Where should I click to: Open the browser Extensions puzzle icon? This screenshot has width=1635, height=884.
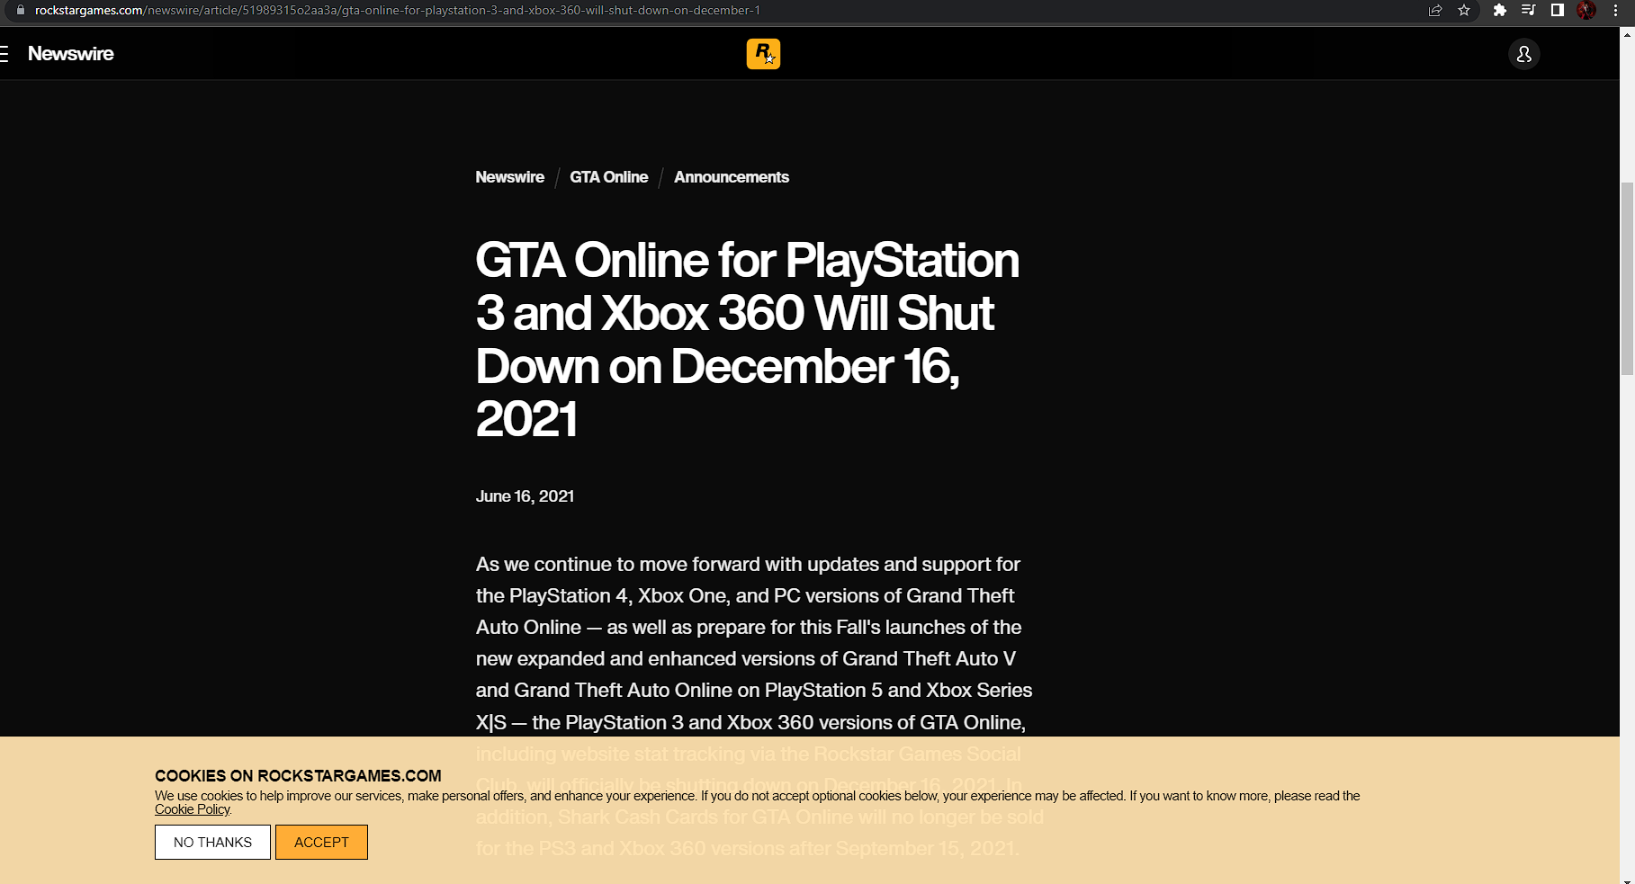[1499, 10]
